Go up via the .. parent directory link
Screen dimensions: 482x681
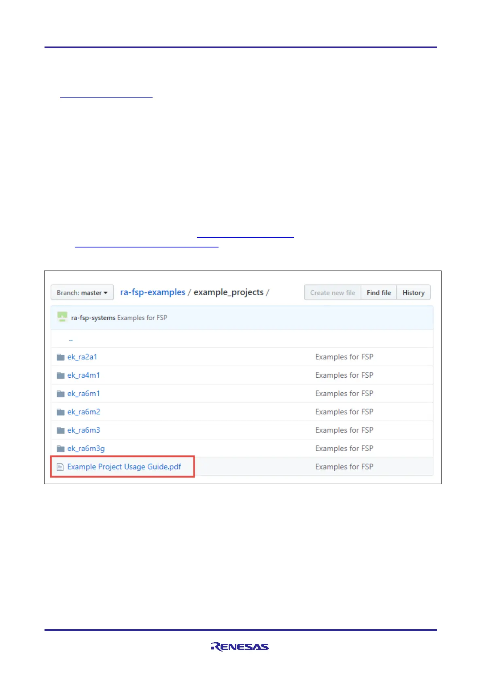pyautogui.click(x=71, y=340)
